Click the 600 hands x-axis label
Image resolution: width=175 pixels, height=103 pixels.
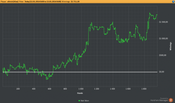click(x=49, y=89)
